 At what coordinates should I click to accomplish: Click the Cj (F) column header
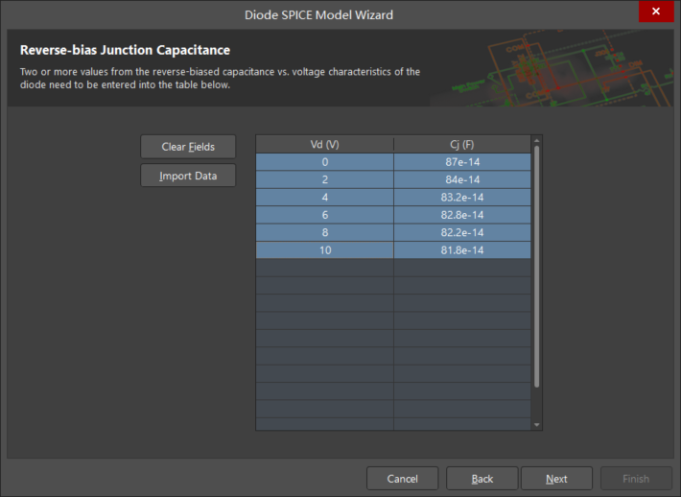[461, 144]
